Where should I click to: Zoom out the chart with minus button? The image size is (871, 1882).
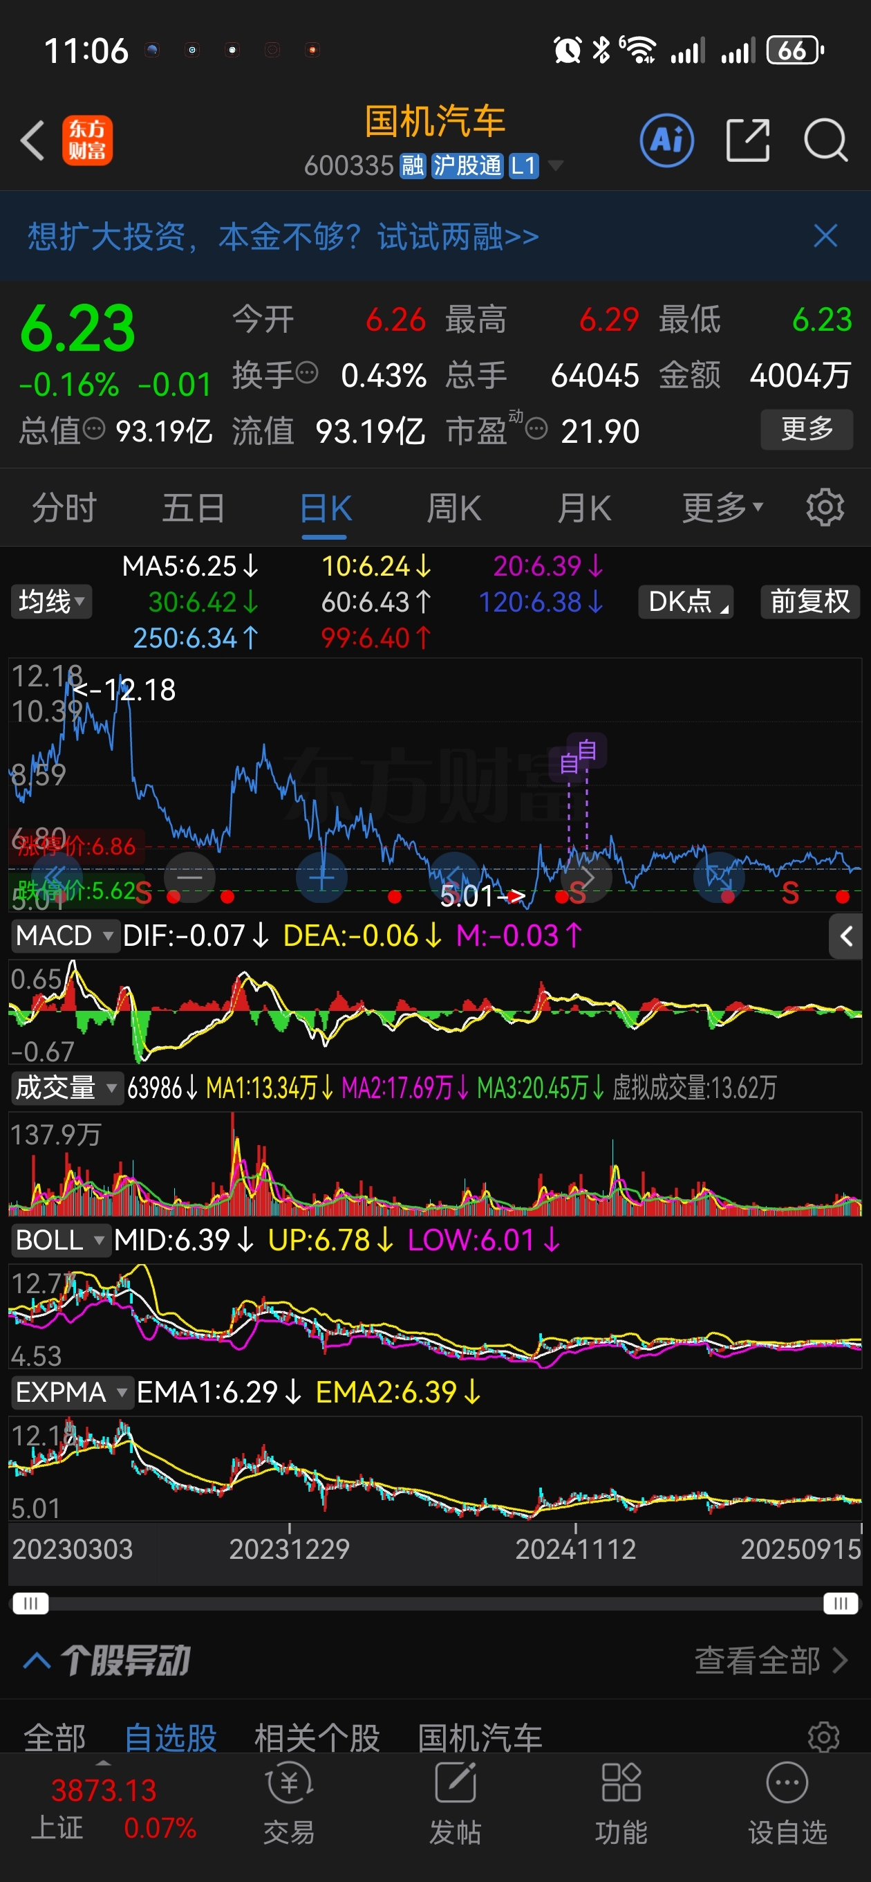coord(190,877)
